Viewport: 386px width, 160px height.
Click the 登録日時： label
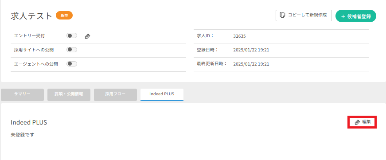(x=207, y=50)
